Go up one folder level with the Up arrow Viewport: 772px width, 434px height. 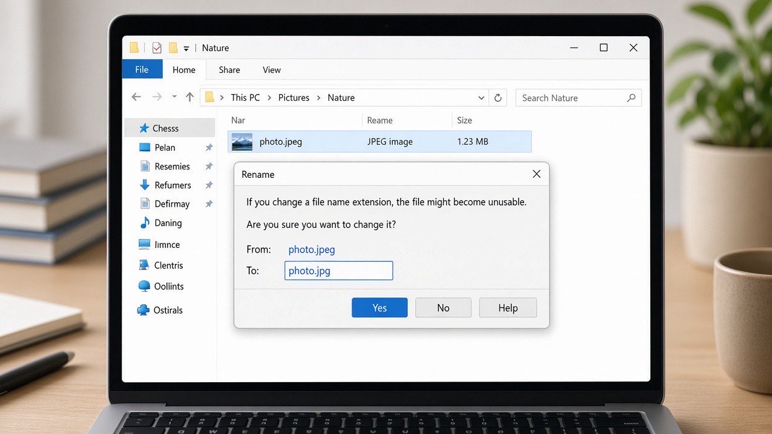(x=190, y=97)
